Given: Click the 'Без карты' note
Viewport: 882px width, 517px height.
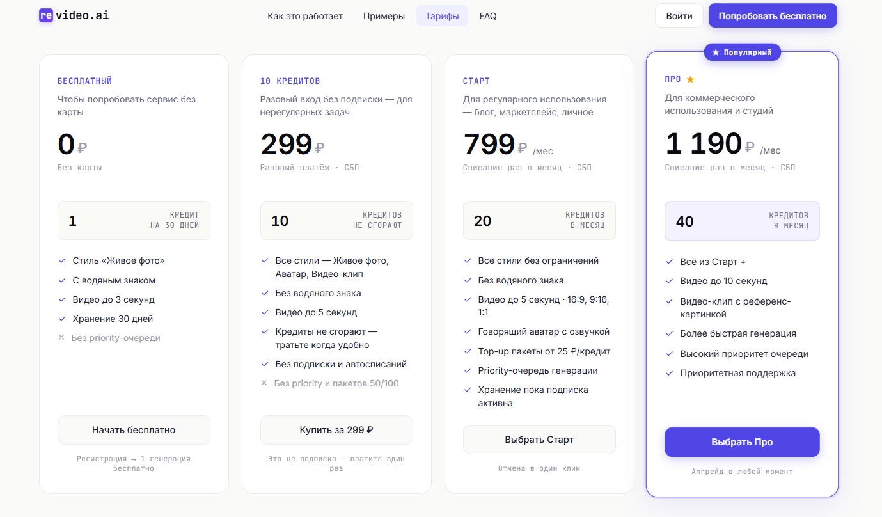Looking at the screenshot, I should (x=80, y=168).
